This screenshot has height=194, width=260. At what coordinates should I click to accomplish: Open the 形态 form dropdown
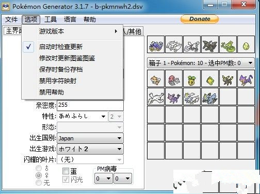pyautogui.click(x=90, y=127)
